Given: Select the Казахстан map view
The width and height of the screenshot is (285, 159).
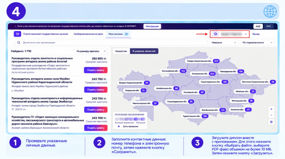Looking at the screenshot, I should click(x=121, y=51).
